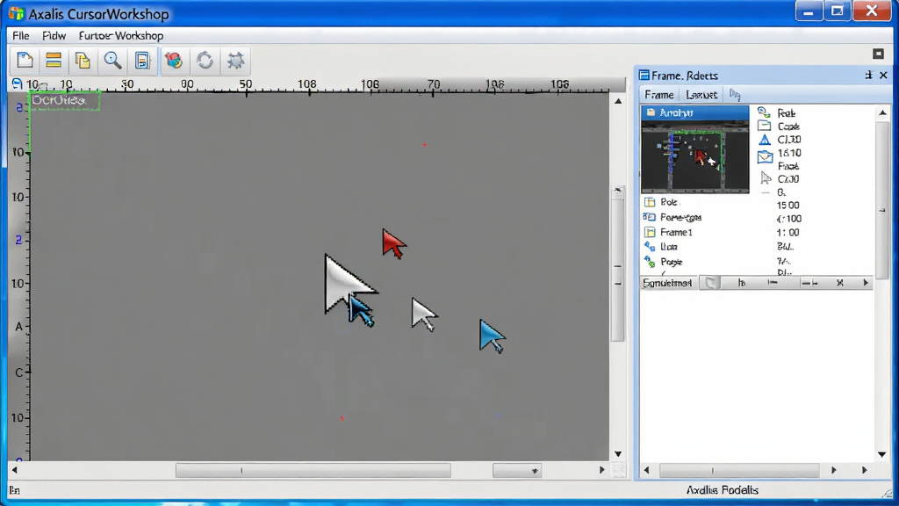The width and height of the screenshot is (899, 506).
Task: Select the standalone light-blue arrow cursor on the canvas
Action: [x=491, y=336]
